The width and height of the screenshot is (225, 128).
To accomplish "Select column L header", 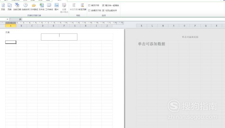I will [x=152, y=26].
